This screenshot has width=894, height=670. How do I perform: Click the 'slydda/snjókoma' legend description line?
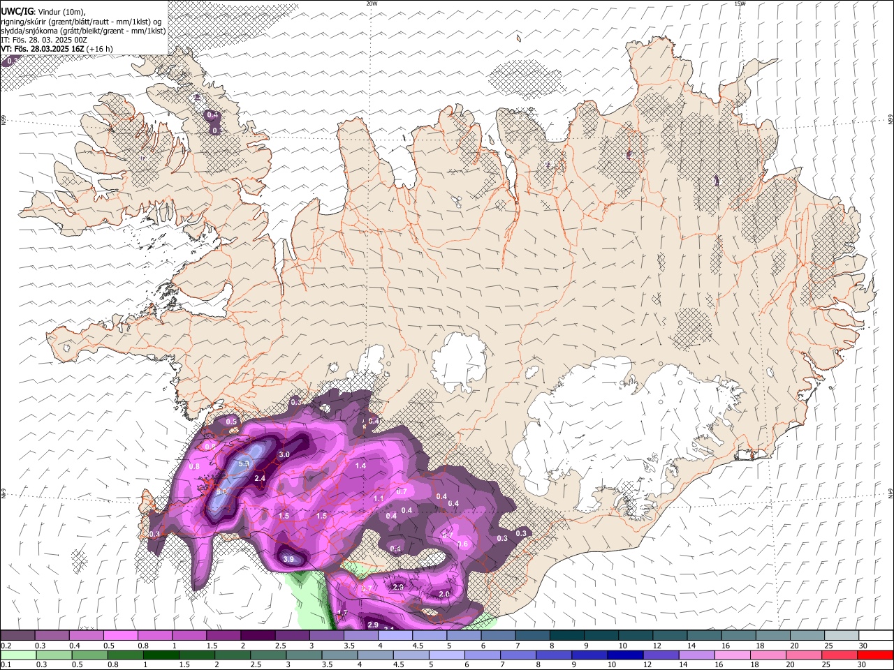click(83, 31)
